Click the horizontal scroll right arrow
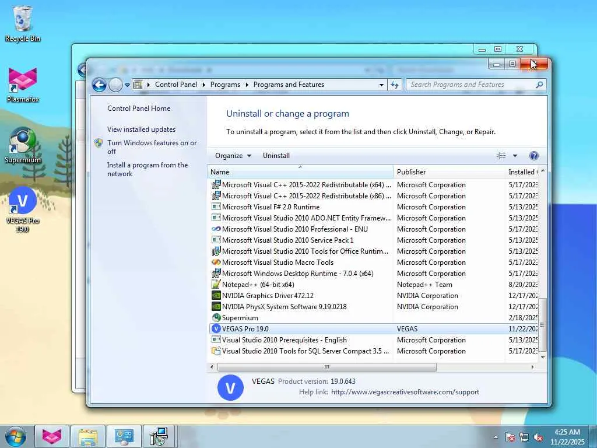The height and width of the screenshot is (448, 597). (x=532, y=367)
